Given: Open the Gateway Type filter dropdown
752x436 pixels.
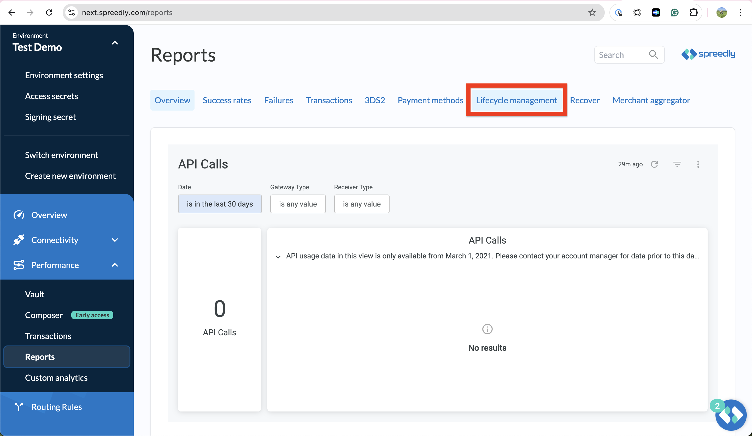Looking at the screenshot, I should pos(298,204).
